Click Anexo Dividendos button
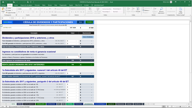This screenshot has height=108, width=192. [88, 37]
